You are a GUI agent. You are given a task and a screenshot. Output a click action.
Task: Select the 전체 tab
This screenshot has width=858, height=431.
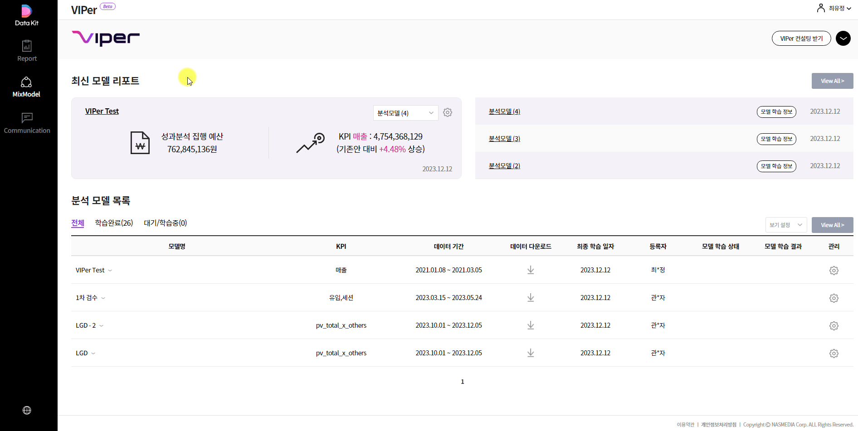click(78, 223)
